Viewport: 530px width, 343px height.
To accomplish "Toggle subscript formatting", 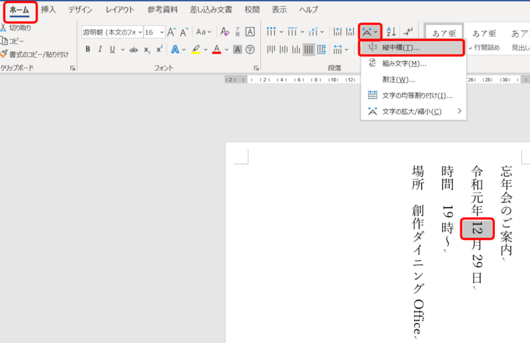I will pyautogui.click(x=146, y=50).
